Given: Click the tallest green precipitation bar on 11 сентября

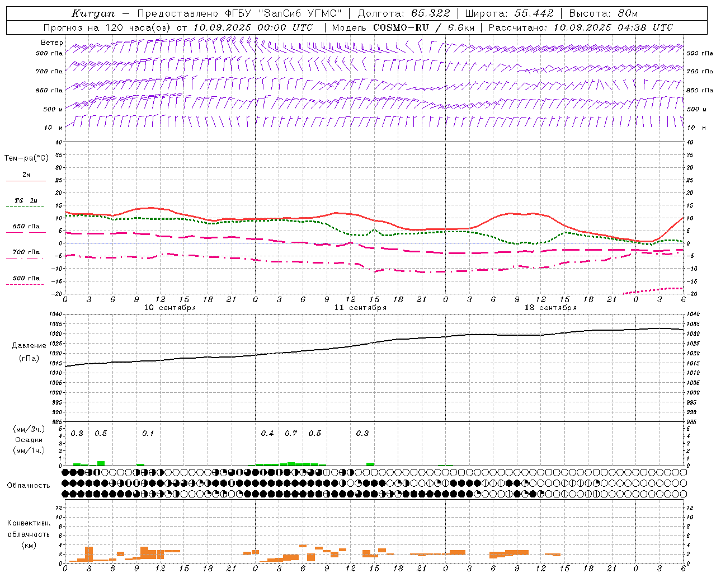Looking at the screenshot, I should tap(291, 464).
